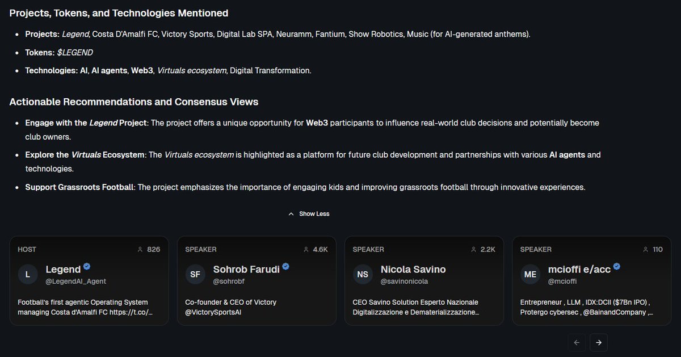Viewport: 681px width, 357px height.
Task: Click the verified badge next to mcioffi e/acc
Action: (x=617, y=266)
